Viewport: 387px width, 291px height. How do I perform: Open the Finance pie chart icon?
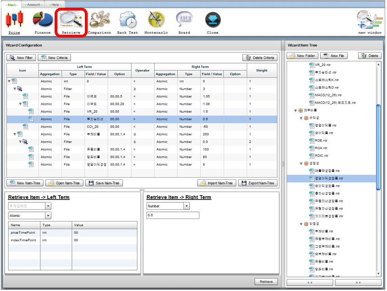(x=43, y=20)
